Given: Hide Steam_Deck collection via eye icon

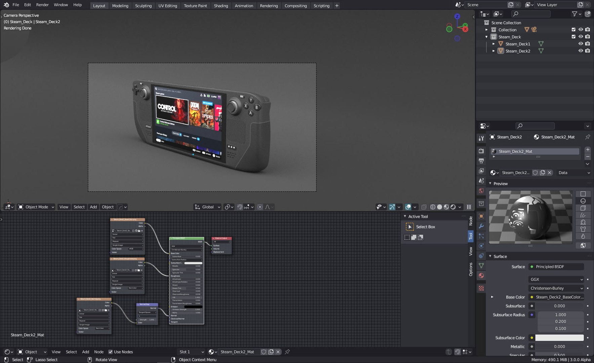Looking at the screenshot, I should [581, 37].
